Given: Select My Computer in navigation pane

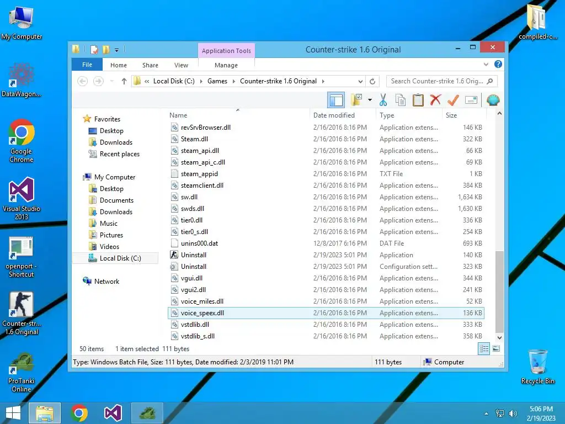Looking at the screenshot, I should (115, 177).
